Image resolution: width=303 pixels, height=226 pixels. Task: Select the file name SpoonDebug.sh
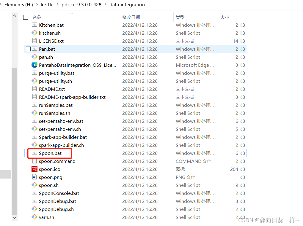pos(56,209)
